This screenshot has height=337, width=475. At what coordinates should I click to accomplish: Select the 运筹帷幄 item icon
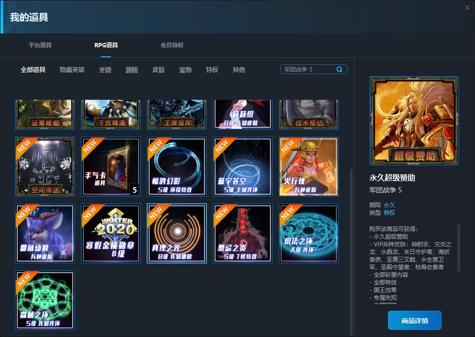(45, 115)
